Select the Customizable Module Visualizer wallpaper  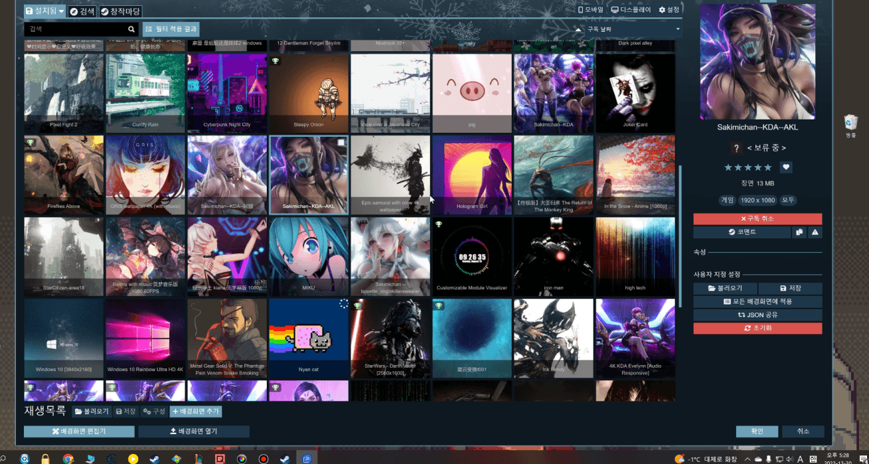click(472, 257)
